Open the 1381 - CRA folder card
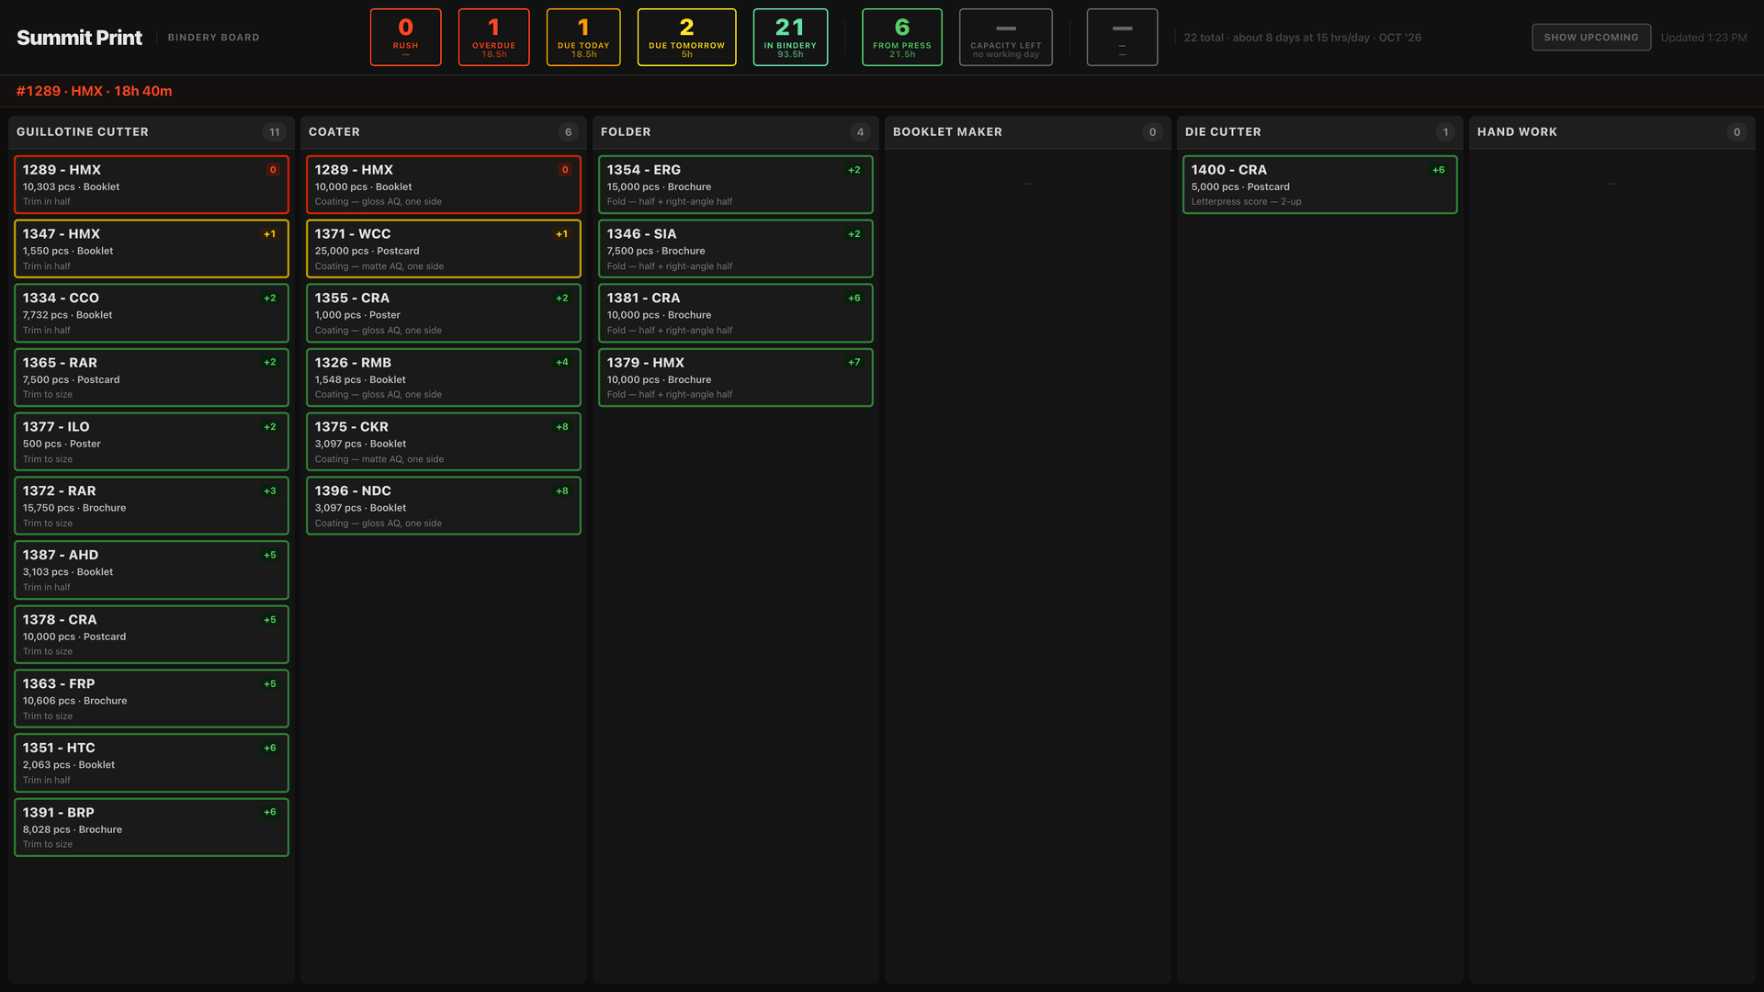This screenshot has width=1764, height=992. coord(736,313)
